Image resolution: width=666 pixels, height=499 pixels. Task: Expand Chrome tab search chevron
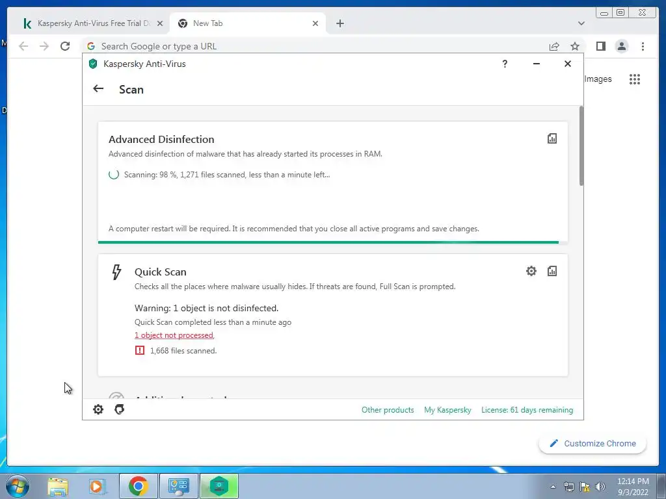click(581, 23)
